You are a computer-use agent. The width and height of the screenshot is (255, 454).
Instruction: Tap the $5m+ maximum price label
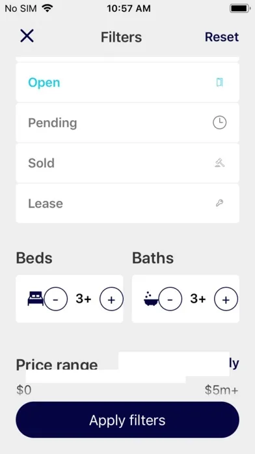pos(222,390)
